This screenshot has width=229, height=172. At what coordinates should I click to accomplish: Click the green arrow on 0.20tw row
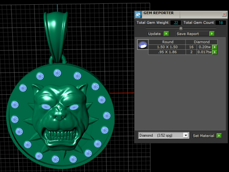pos(215,47)
